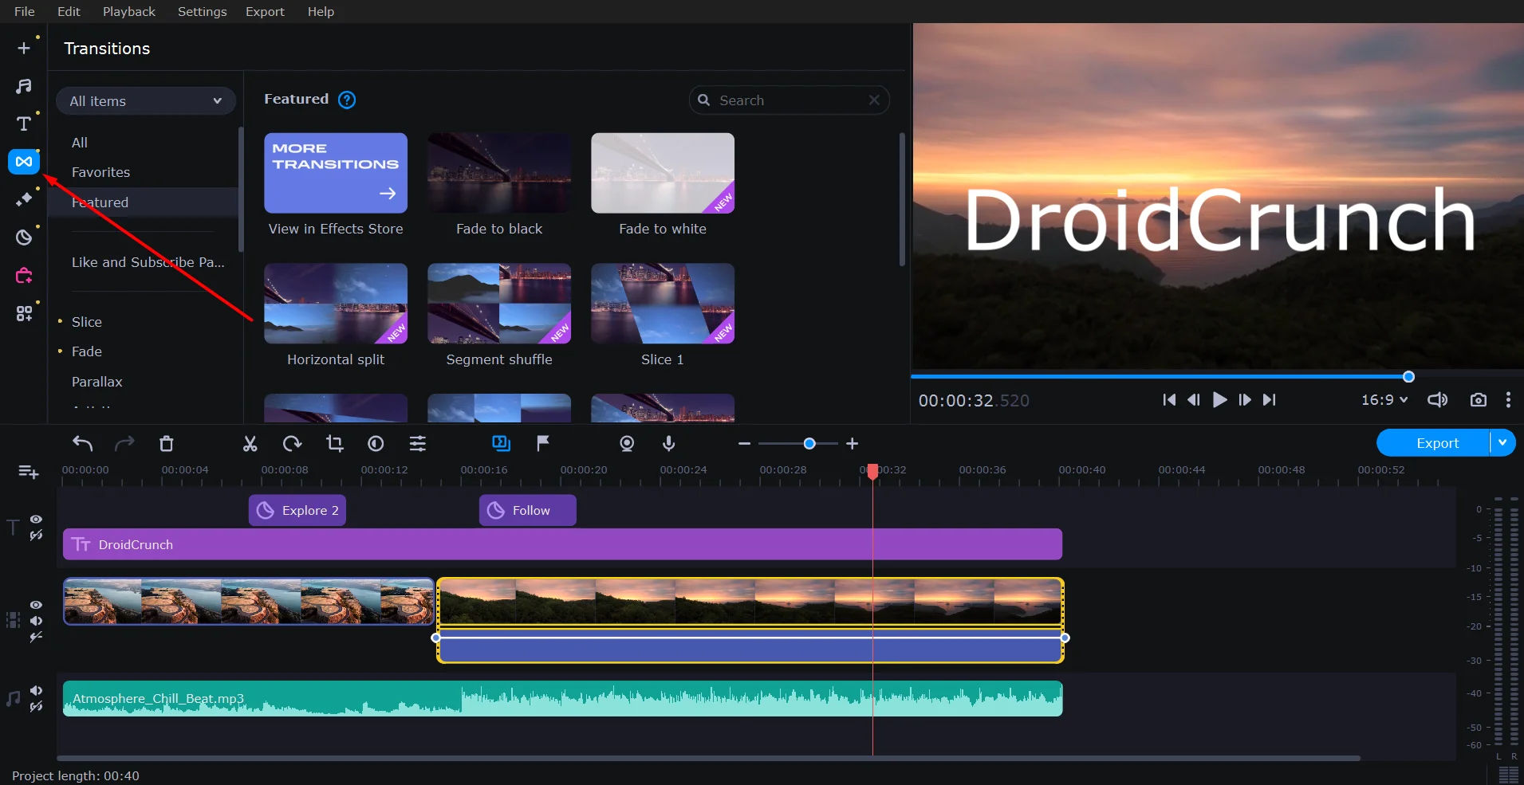Delete the selected clip with trash icon

pos(166,443)
